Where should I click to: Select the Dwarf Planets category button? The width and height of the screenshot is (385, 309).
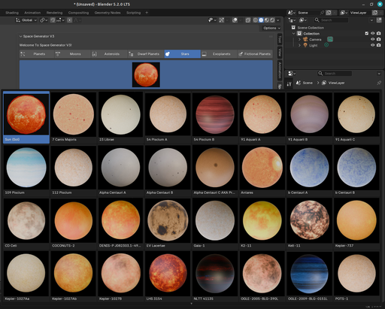146,54
